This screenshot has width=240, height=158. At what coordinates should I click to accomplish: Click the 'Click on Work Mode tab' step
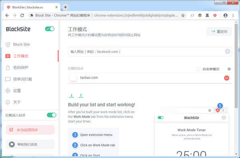click(98, 145)
